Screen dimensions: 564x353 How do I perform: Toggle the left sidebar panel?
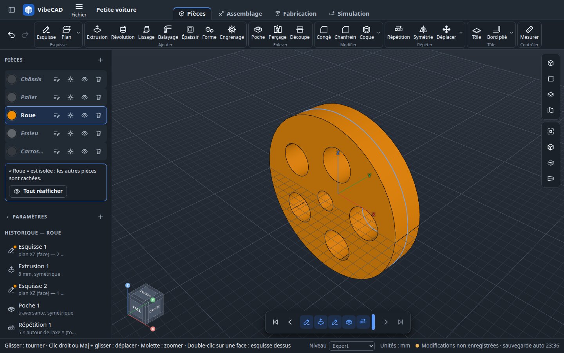coord(12,10)
